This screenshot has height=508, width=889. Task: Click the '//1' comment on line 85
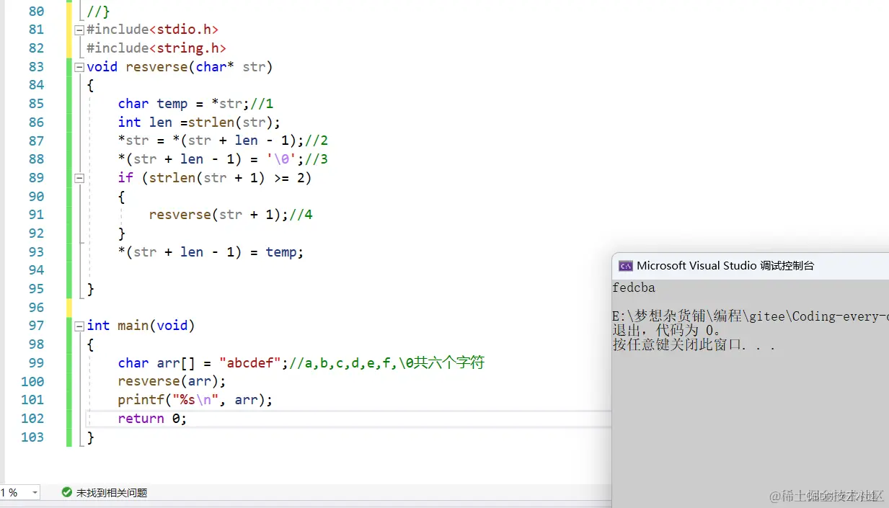click(262, 104)
